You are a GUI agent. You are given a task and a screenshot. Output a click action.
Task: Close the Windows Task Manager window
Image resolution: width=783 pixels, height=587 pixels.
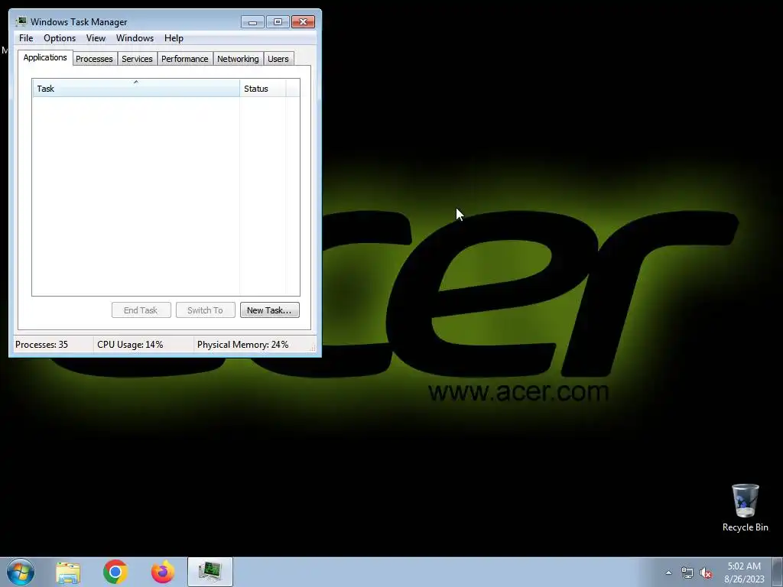[303, 22]
